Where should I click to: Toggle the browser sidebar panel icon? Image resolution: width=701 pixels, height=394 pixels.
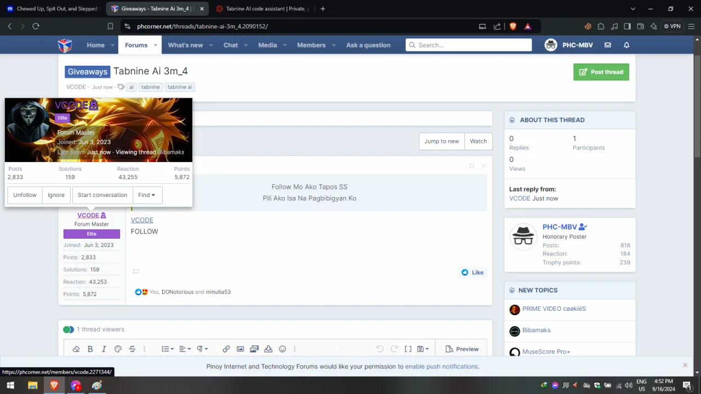click(627, 26)
